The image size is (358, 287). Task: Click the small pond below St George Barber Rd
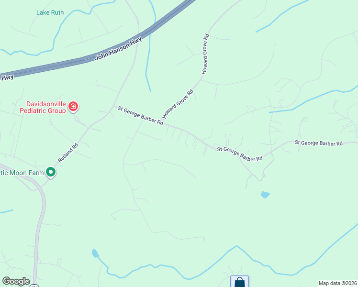[265, 195]
